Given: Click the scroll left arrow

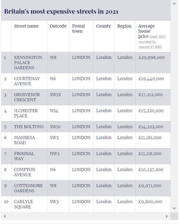Looking at the screenshot, I should click(5, 216).
